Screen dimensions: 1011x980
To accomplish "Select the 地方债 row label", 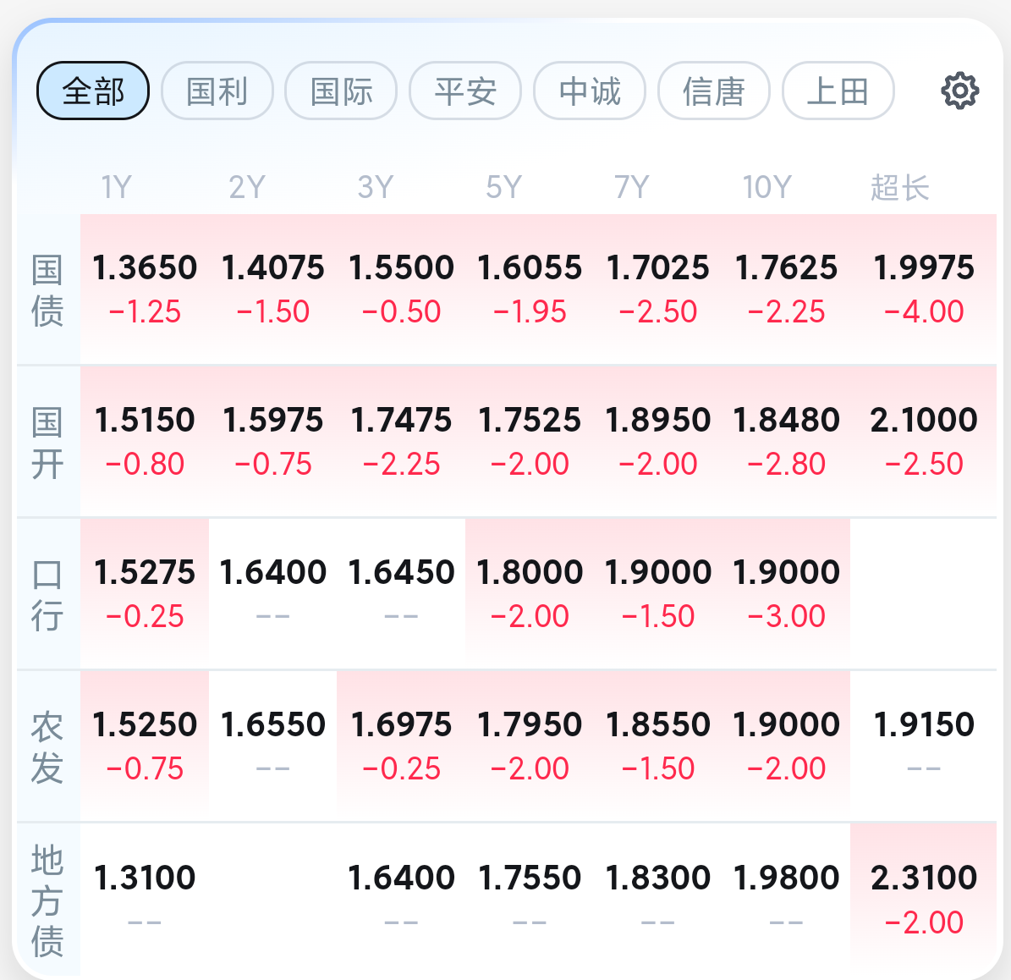I will pos(47,900).
